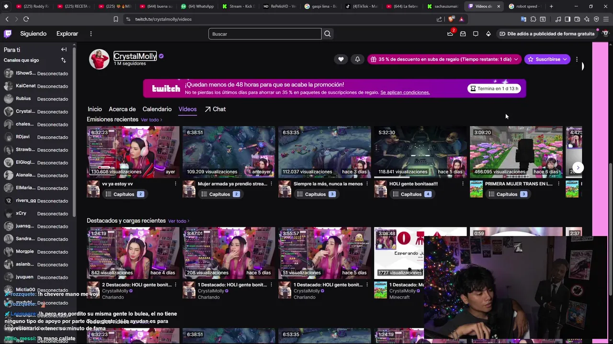The width and height of the screenshot is (613, 344).
Task: Open options for 'HOLI gente bonitaaa!!!' video
Action: [463, 183]
